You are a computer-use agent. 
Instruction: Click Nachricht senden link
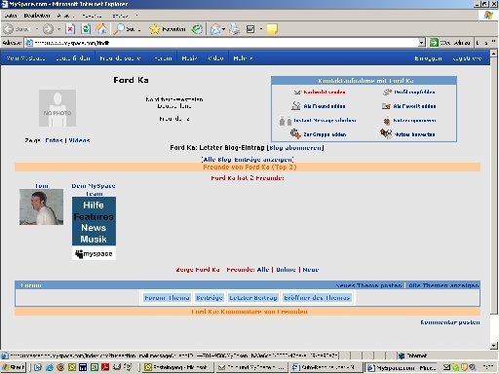pos(325,93)
